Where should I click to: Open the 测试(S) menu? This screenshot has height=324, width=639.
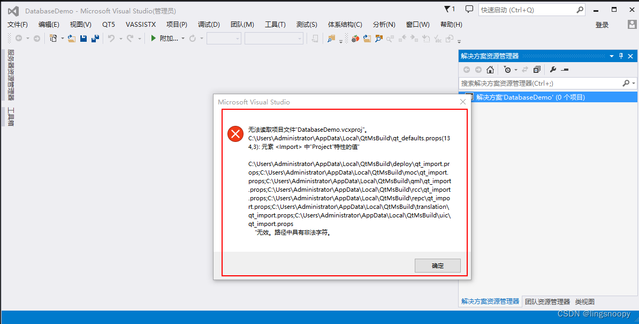point(307,25)
